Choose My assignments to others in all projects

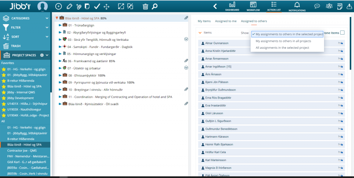click(283, 41)
